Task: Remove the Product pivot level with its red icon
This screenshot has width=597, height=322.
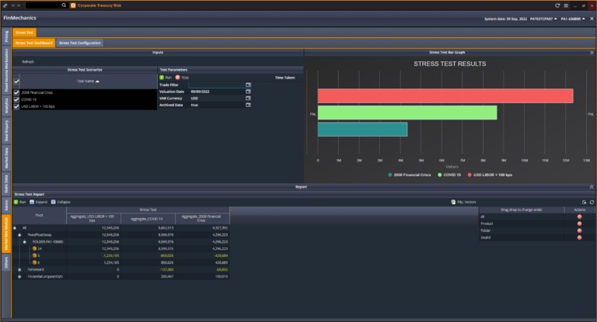Action: tap(579, 223)
